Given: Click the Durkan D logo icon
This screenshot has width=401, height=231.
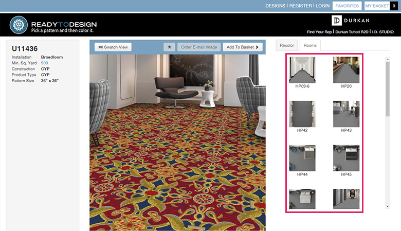Looking at the screenshot, I should (337, 21).
